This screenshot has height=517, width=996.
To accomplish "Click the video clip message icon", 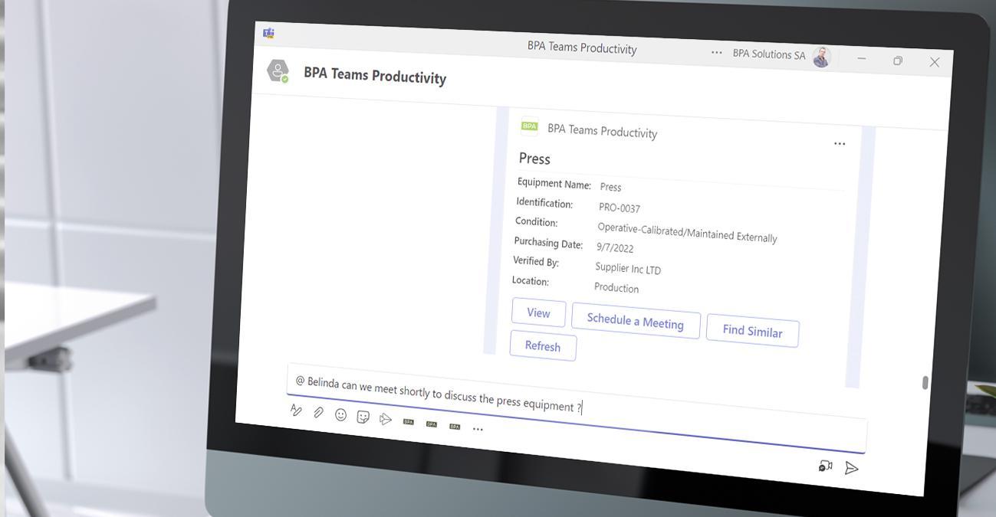I will click(825, 466).
